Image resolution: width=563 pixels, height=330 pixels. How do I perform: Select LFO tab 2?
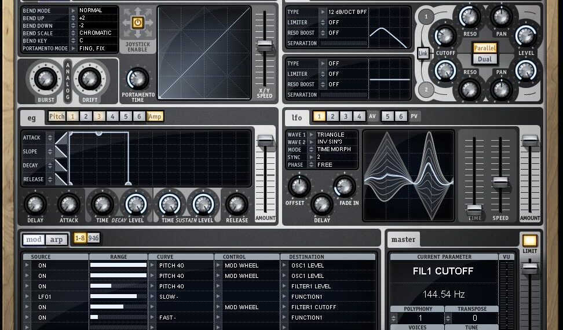click(x=332, y=116)
